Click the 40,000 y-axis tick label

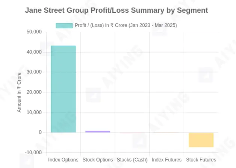click(x=34, y=52)
